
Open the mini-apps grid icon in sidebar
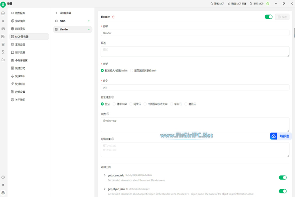click(3, 44)
